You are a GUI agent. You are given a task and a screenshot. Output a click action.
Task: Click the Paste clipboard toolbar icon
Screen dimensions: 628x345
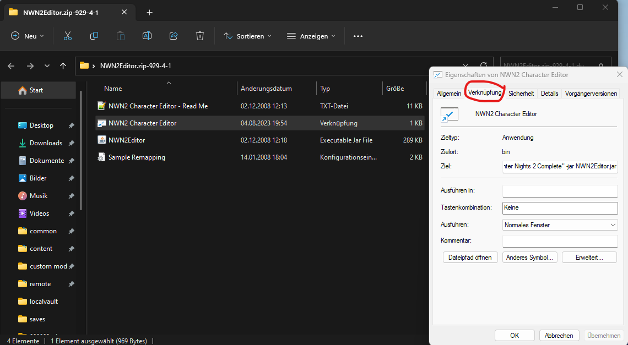(x=121, y=36)
